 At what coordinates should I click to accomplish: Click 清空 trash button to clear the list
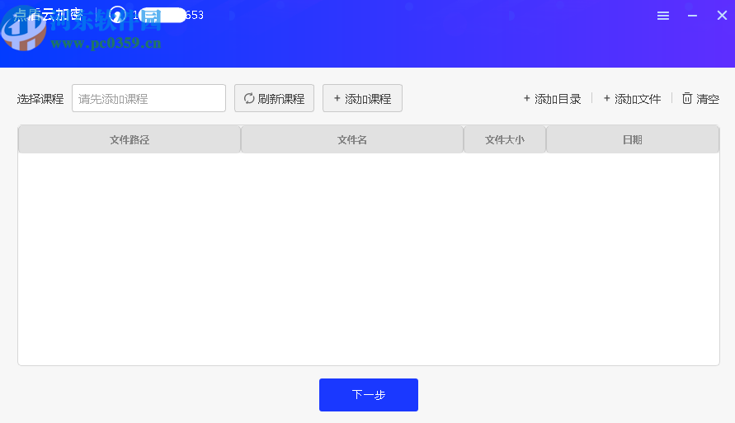tap(700, 99)
